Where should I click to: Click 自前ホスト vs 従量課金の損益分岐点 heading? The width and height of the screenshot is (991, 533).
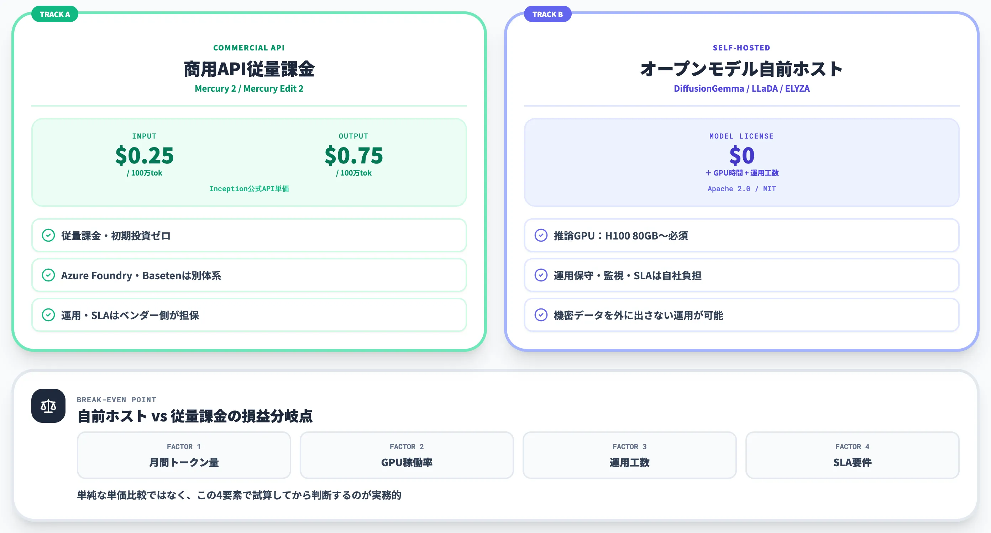(195, 416)
